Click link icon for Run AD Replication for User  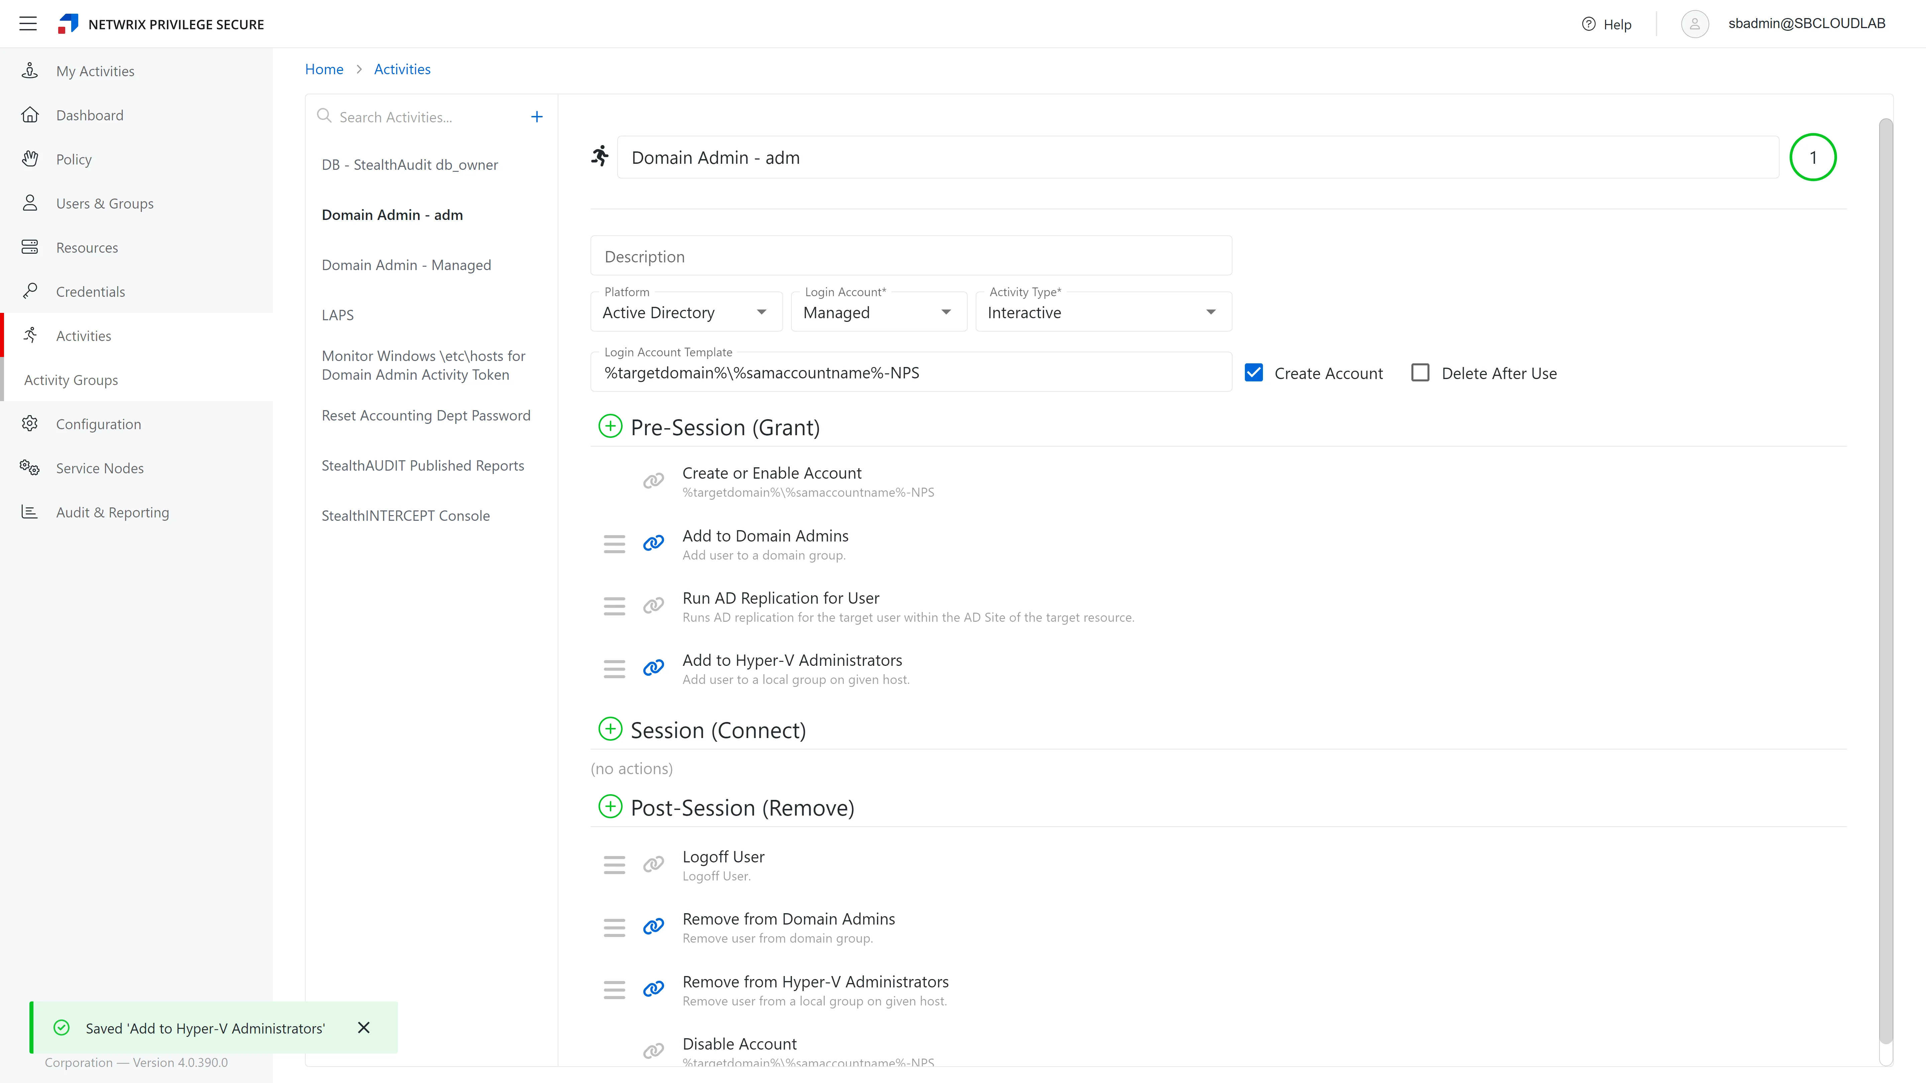pos(653,605)
